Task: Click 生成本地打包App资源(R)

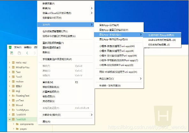Action: click(162, 35)
